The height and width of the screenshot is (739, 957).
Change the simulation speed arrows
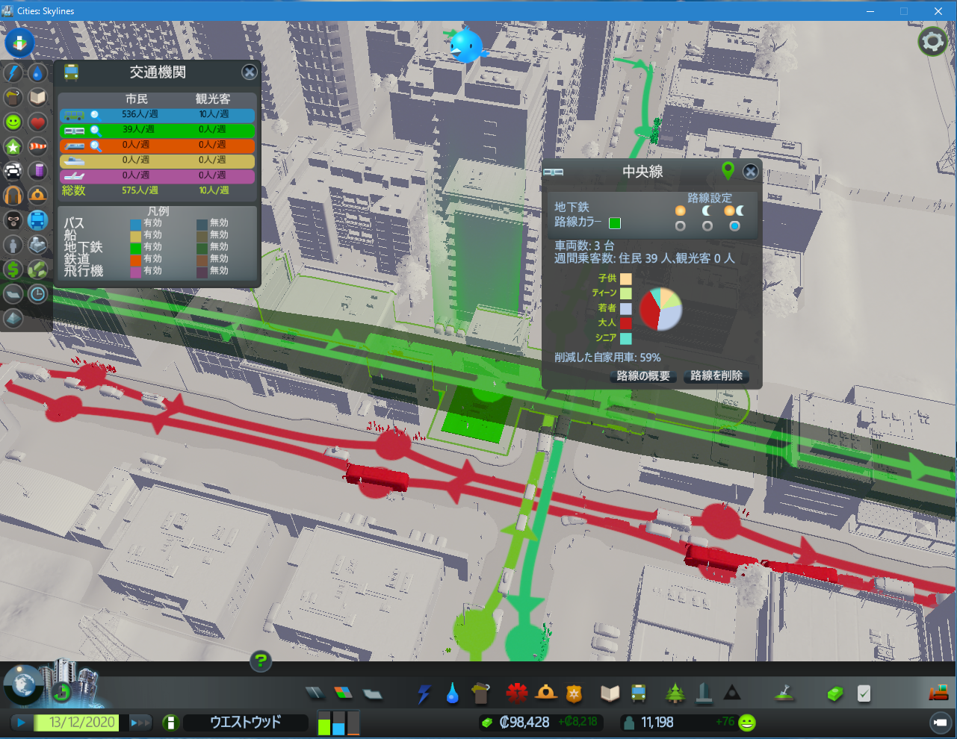tap(141, 723)
